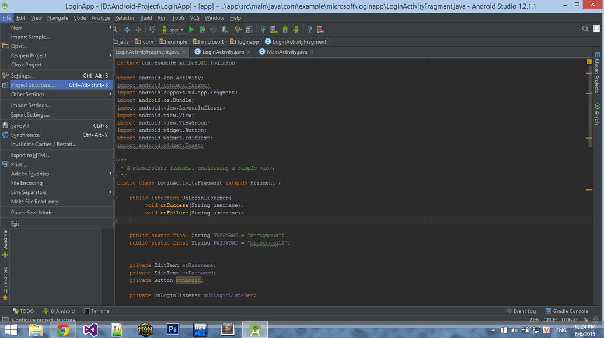
Task: Choose Synchronize from the File menu
Action: (57, 135)
